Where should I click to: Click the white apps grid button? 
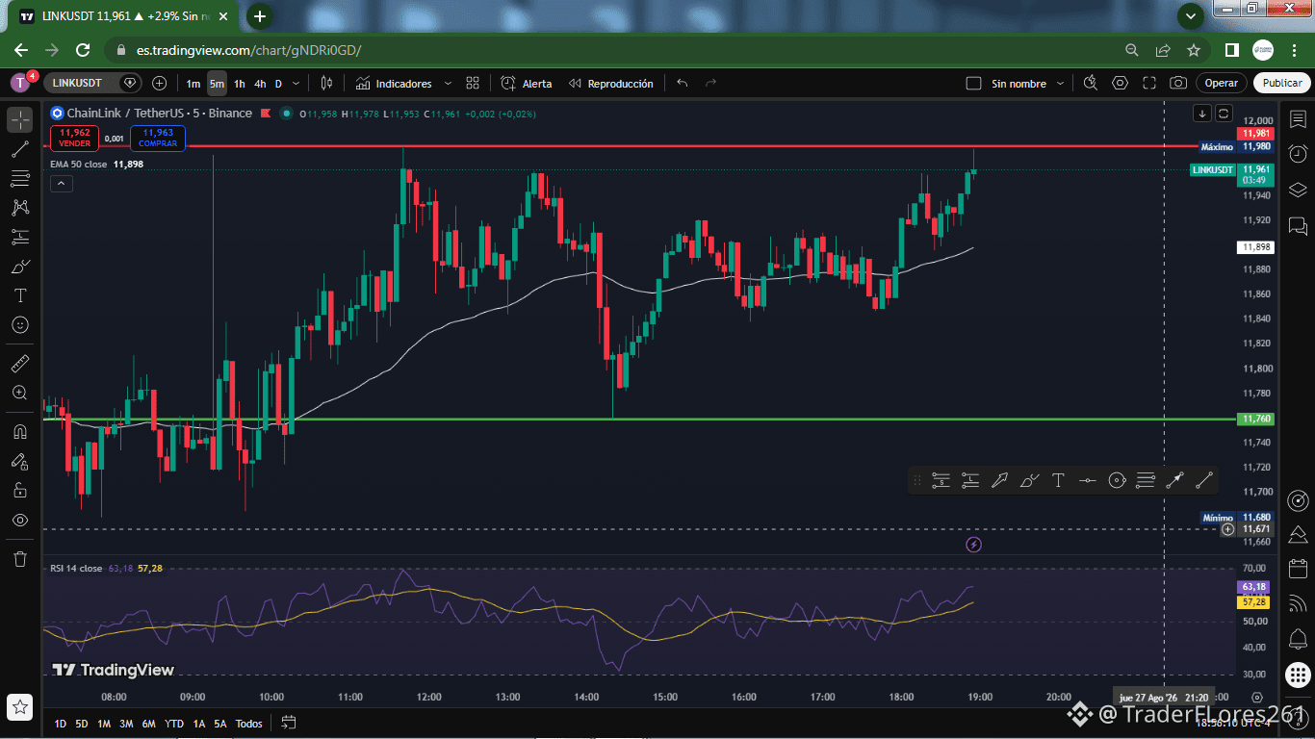(x=1298, y=675)
